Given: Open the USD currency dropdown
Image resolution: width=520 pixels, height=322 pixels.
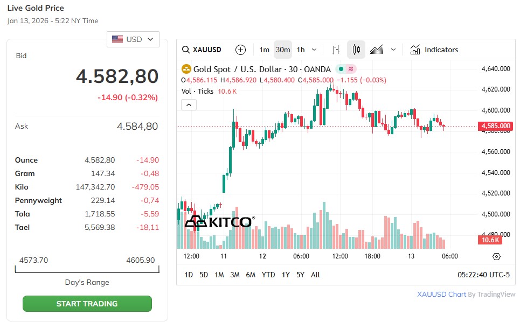Looking at the screenshot, I should click(x=134, y=39).
